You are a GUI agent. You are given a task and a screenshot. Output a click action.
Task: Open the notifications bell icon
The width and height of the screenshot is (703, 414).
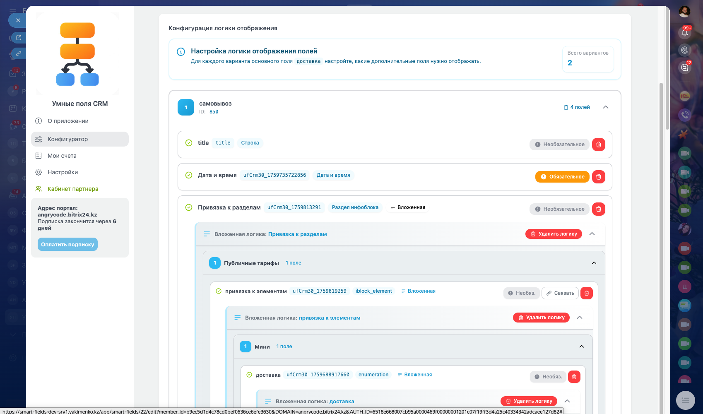(685, 33)
